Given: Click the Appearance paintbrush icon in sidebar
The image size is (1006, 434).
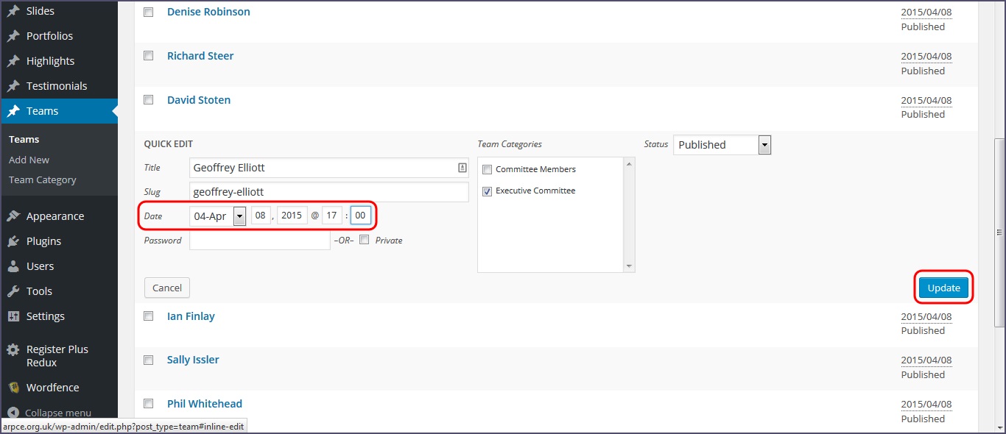Looking at the screenshot, I should [13, 216].
